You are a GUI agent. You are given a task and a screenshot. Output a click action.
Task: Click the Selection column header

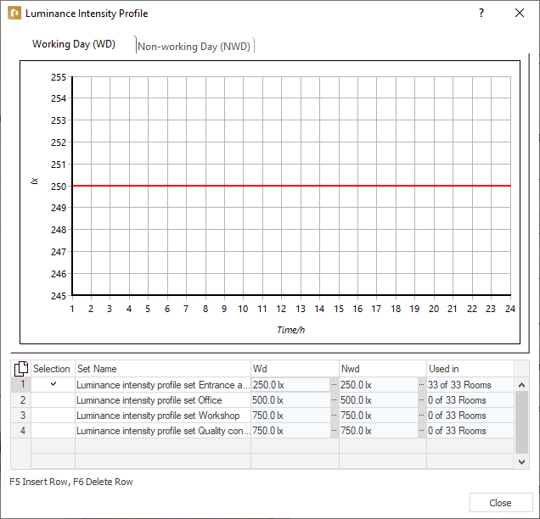pos(53,369)
